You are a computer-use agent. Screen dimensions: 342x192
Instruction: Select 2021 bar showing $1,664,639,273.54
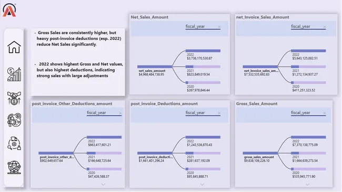[x=308, y=153]
